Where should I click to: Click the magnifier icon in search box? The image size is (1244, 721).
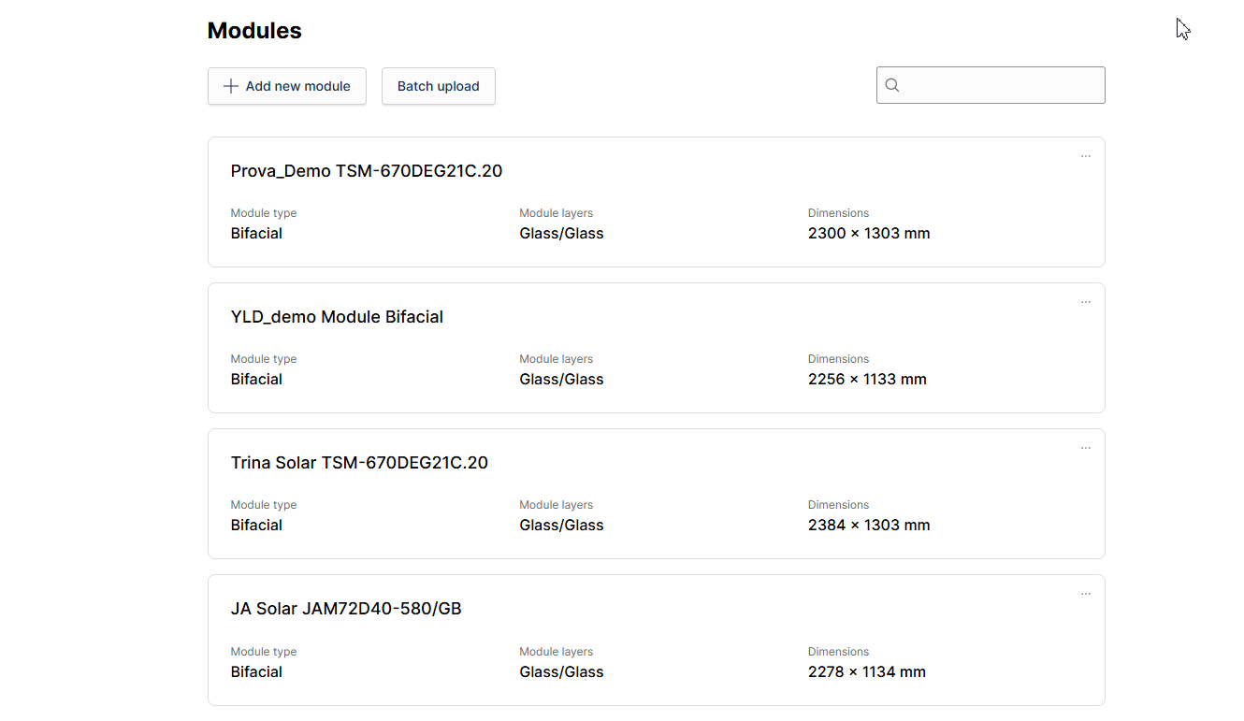tap(892, 85)
